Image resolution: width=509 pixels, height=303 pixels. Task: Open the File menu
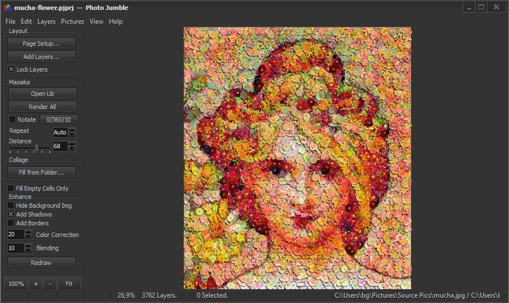coord(10,21)
